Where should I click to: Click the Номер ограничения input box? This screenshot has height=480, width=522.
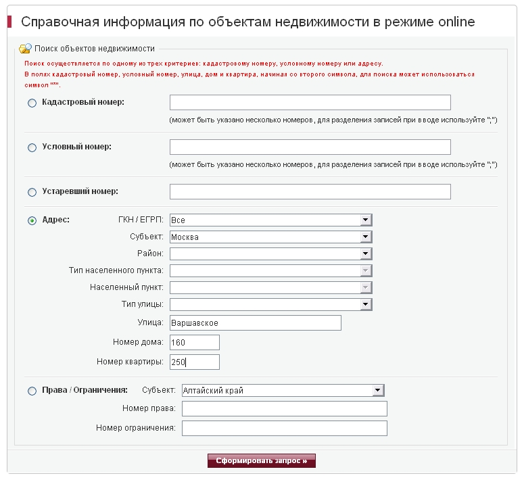coord(284,428)
